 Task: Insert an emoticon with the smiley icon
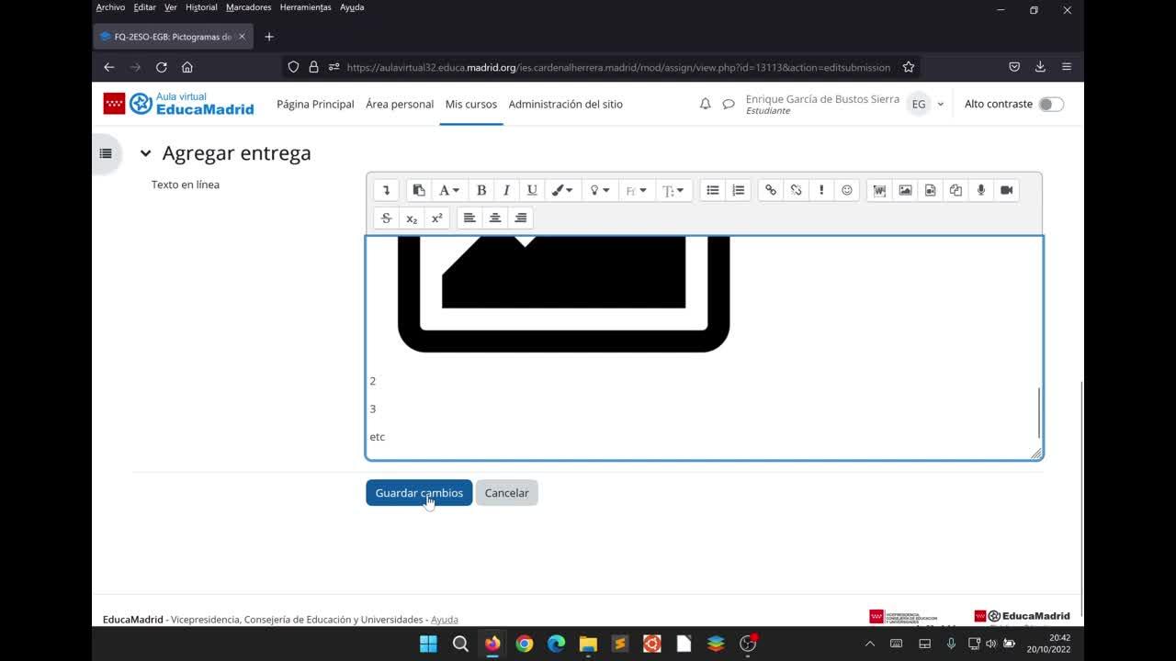tap(847, 190)
